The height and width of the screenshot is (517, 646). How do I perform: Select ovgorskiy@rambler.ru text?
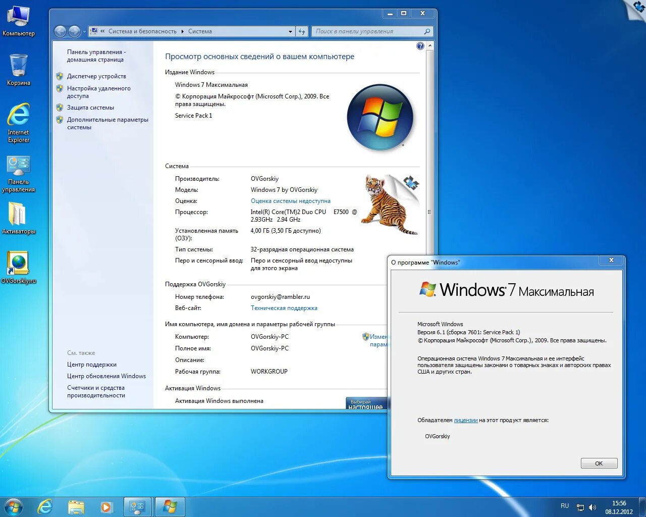click(x=280, y=297)
